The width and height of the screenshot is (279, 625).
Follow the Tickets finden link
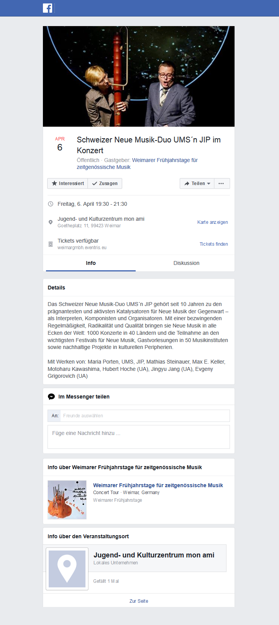[214, 244]
